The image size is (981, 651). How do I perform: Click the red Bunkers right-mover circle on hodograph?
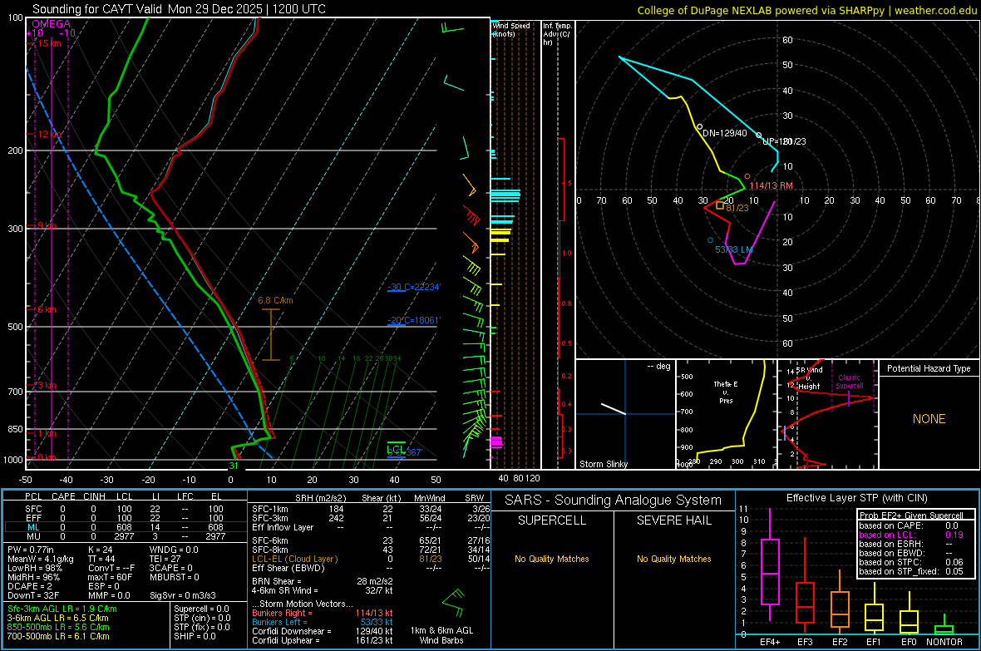coord(747,177)
